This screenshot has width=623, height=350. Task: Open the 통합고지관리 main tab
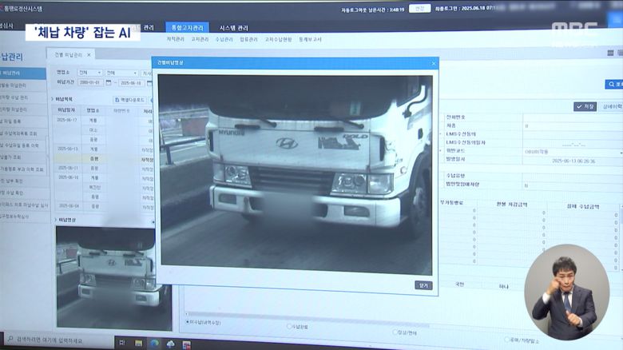coord(187,27)
